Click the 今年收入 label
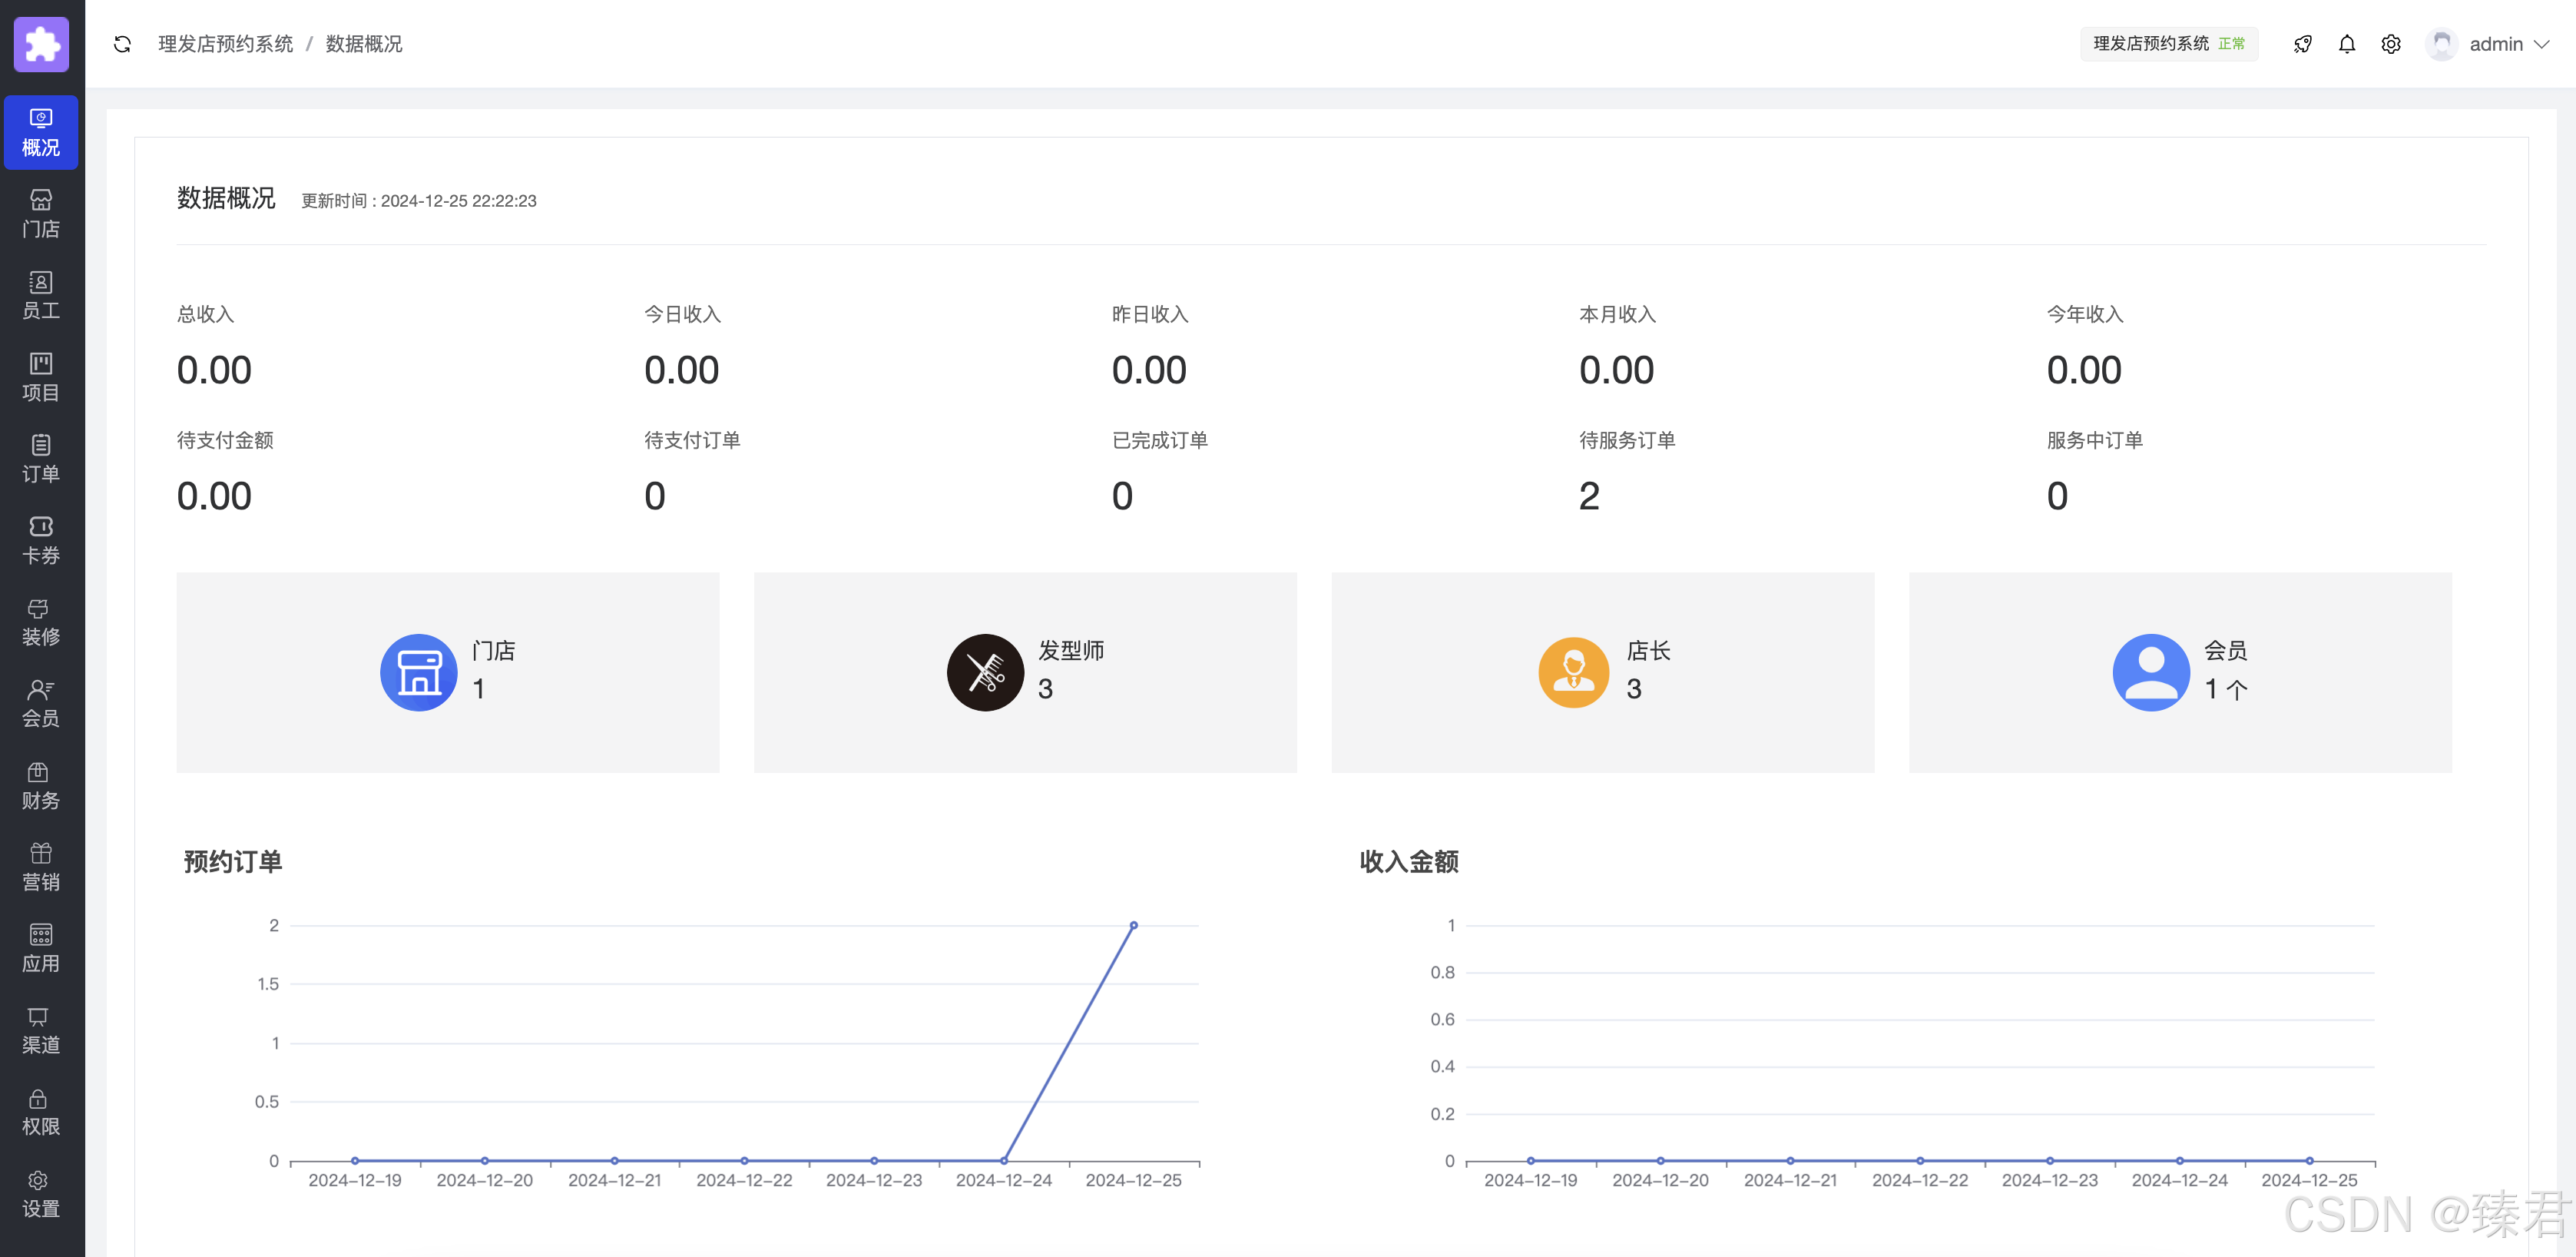This screenshot has height=1257, width=2576. click(2085, 314)
